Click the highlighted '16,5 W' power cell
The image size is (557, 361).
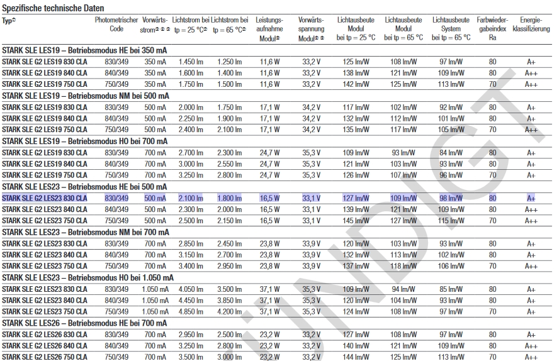point(269,198)
